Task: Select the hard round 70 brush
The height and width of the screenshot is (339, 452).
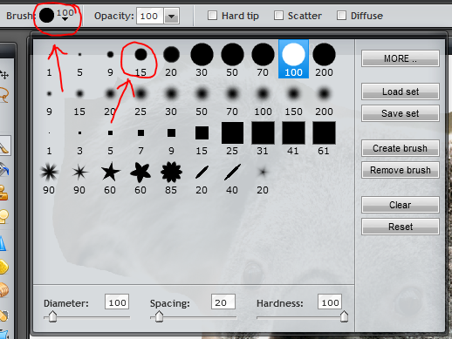Action: click(263, 59)
